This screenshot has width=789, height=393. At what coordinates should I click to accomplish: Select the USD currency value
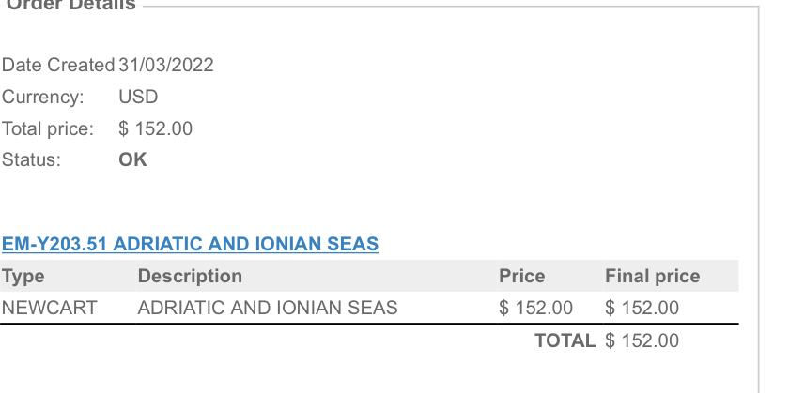tap(138, 98)
